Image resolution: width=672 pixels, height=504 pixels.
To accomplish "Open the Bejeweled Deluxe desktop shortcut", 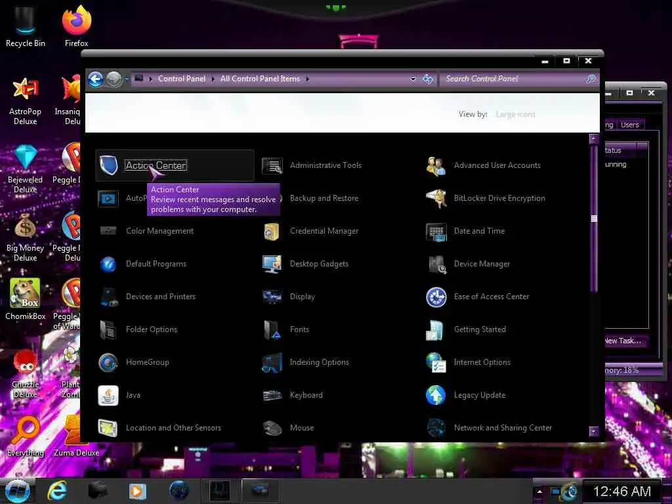I will pyautogui.click(x=26, y=169).
